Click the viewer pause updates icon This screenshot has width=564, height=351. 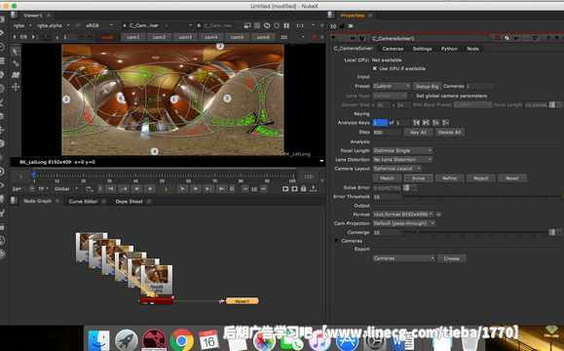(286, 25)
